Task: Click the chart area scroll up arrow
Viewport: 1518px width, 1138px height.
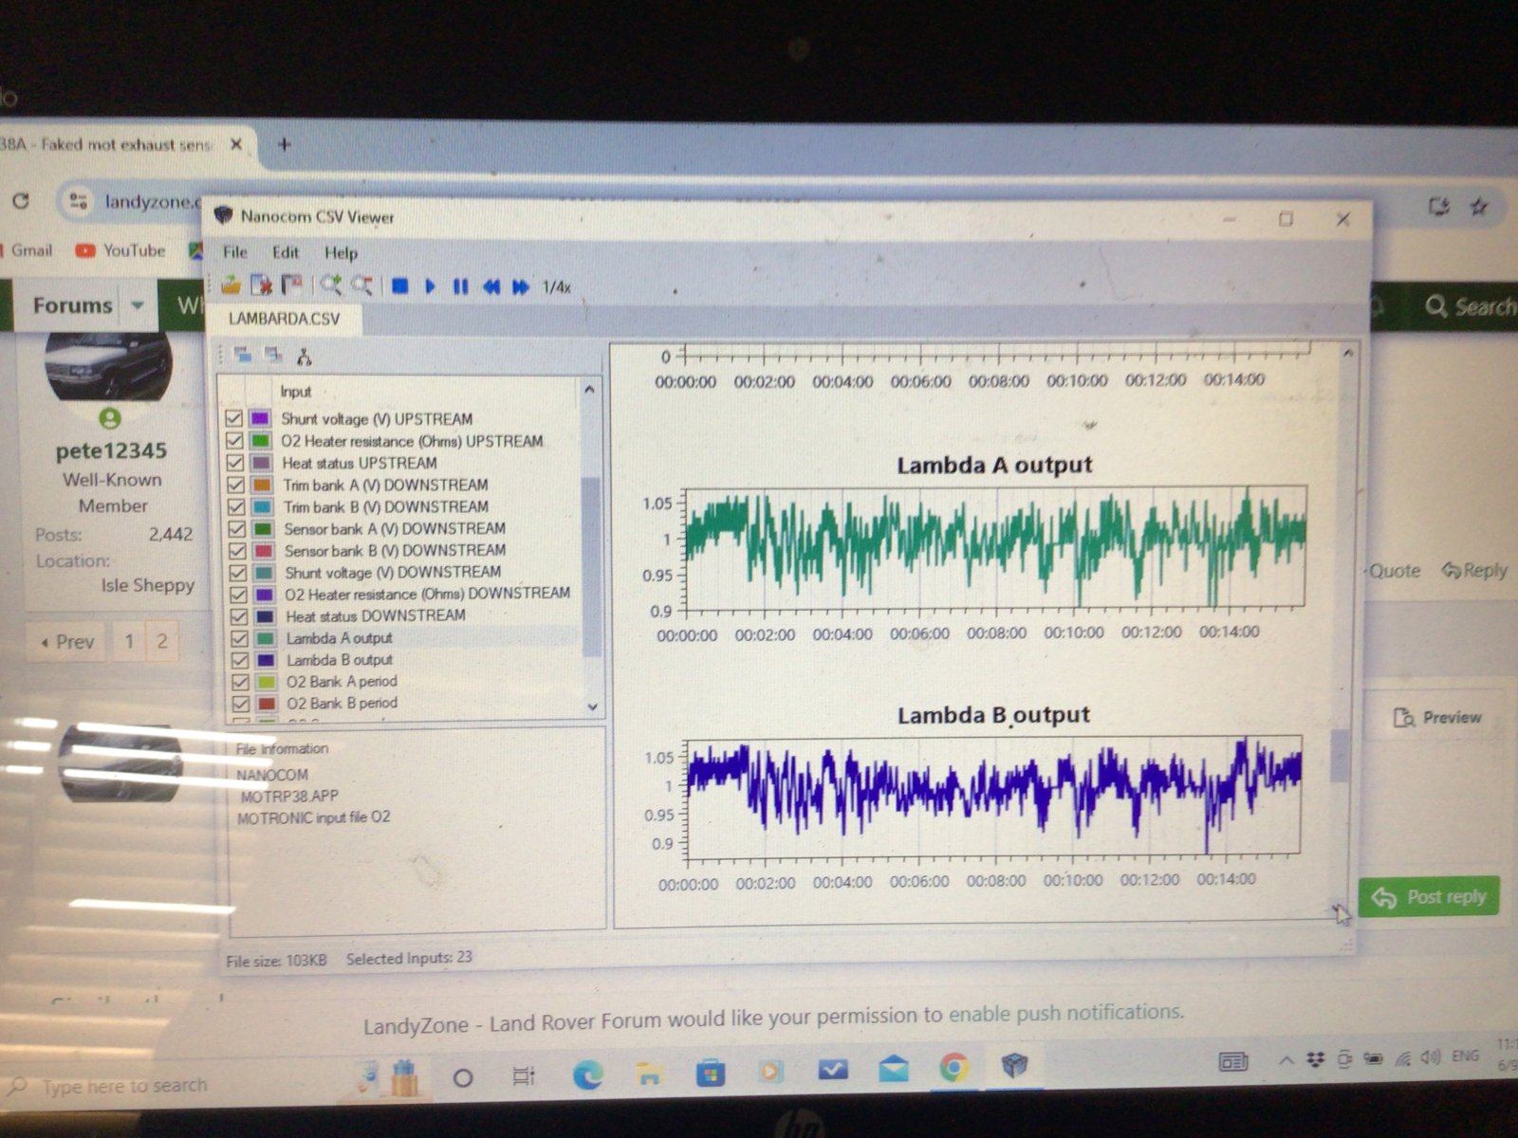Action: click(x=1346, y=353)
